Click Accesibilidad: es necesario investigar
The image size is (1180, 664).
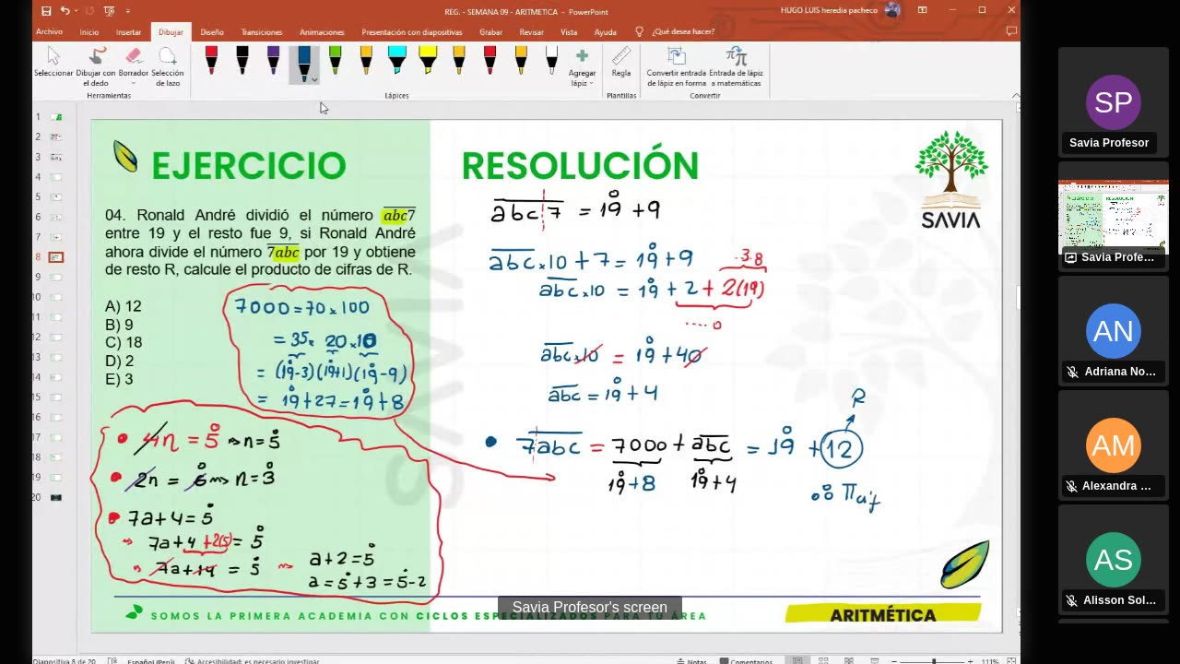[x=252, y=660]
